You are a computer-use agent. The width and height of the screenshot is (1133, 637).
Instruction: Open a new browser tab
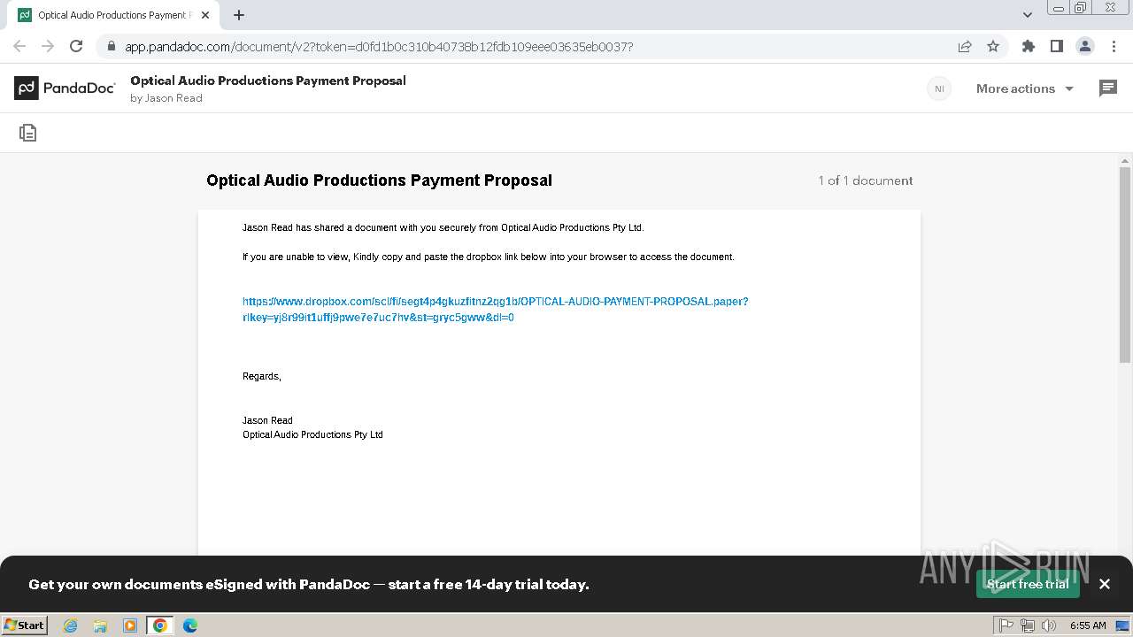click(x=239, y=15)
